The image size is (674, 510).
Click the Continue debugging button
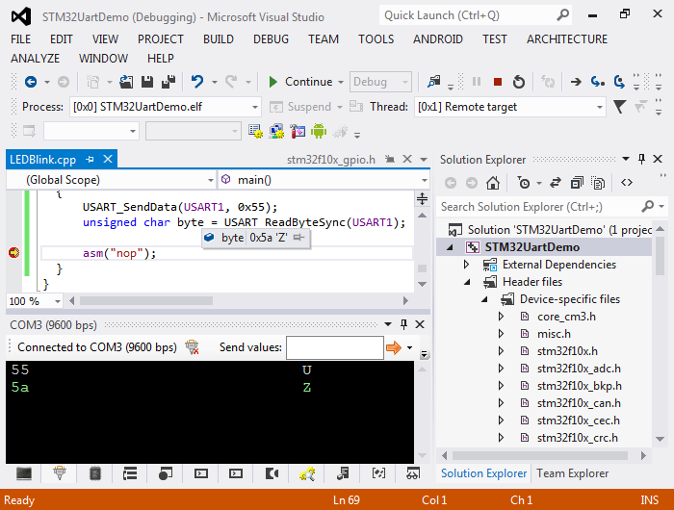click(300, 82)
